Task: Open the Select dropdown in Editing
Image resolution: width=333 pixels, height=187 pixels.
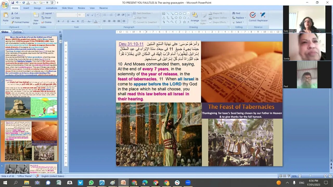Action: click(x=238, y=22)
